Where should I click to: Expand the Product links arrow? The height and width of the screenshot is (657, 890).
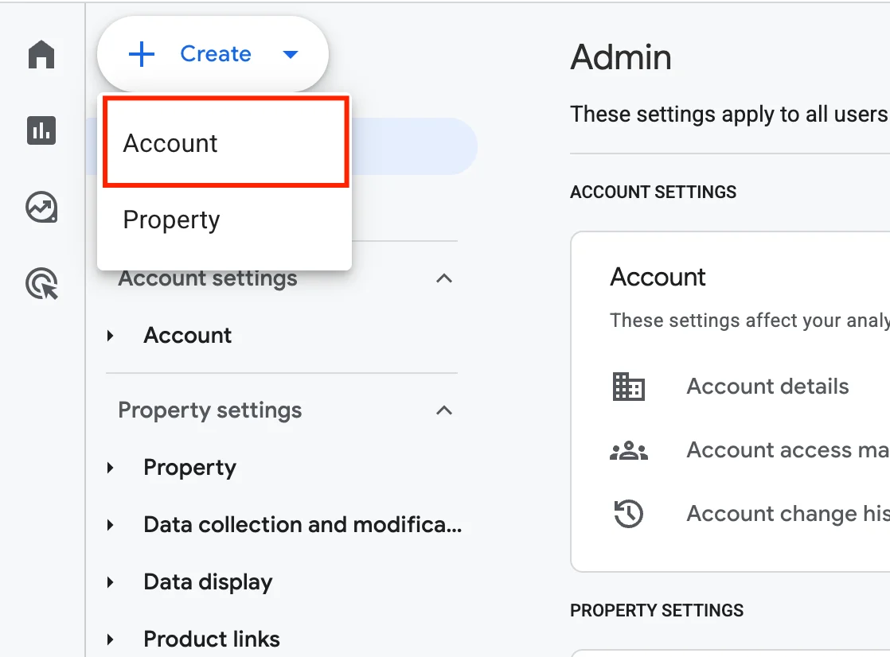(x=110, y=640)
